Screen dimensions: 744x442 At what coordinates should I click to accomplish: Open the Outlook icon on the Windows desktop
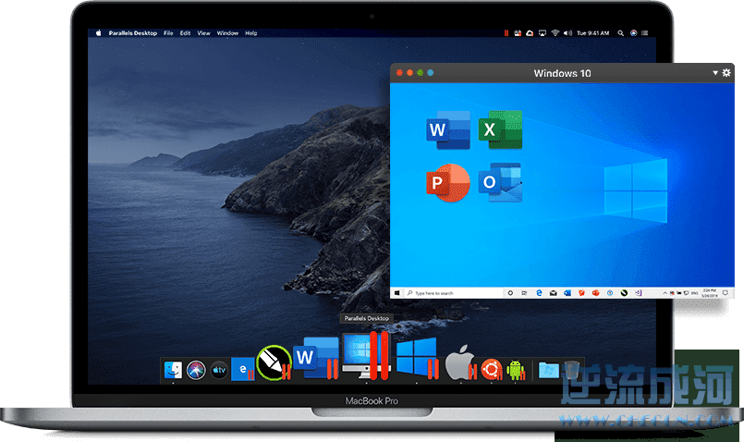(x=500, y=183)
